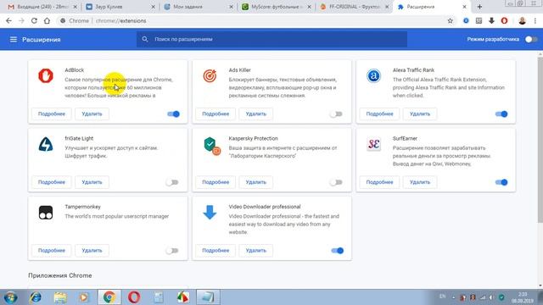This screenshot has height=305, width=543.
Task: Click the Tampermonkey icon
Action: point(46,213)
